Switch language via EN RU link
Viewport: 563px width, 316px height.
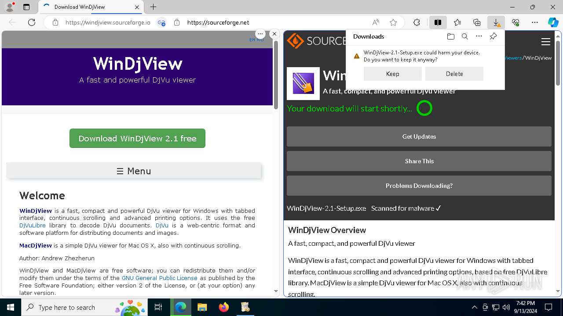tap(256, 39)
